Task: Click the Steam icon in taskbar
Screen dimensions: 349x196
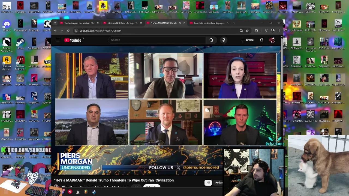Action: [94, 192]
